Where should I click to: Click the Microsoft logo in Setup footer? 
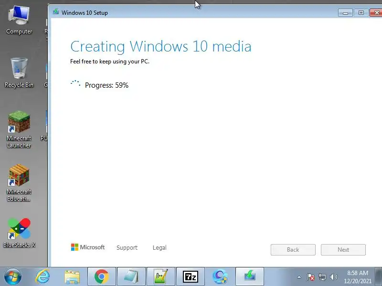88,247
